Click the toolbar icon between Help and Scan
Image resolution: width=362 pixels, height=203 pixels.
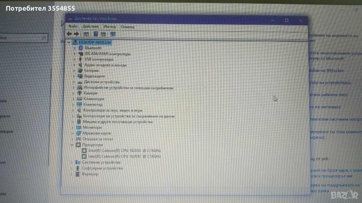[104, 34]
